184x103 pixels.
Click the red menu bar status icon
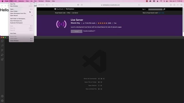(147, 1)
